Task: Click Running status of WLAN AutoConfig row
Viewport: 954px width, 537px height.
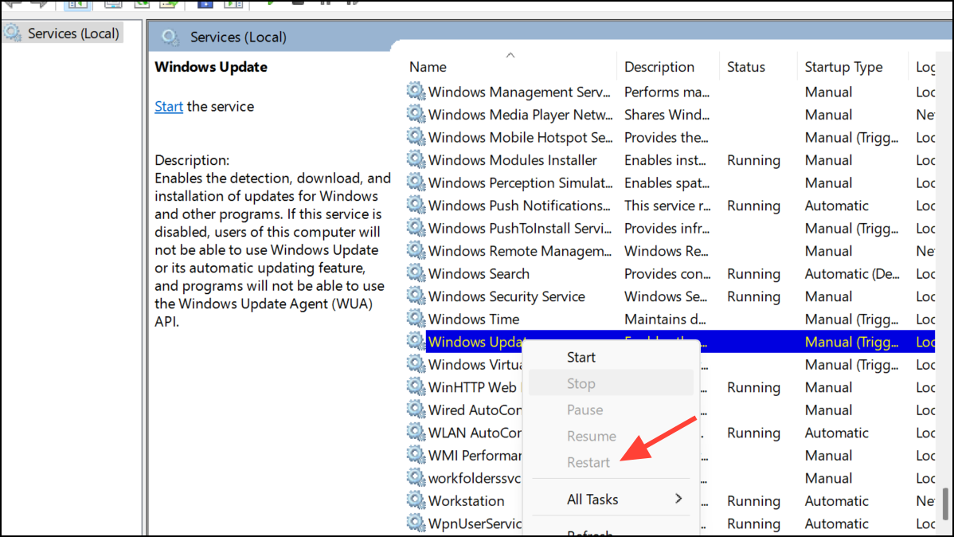Action: [753, 433]
